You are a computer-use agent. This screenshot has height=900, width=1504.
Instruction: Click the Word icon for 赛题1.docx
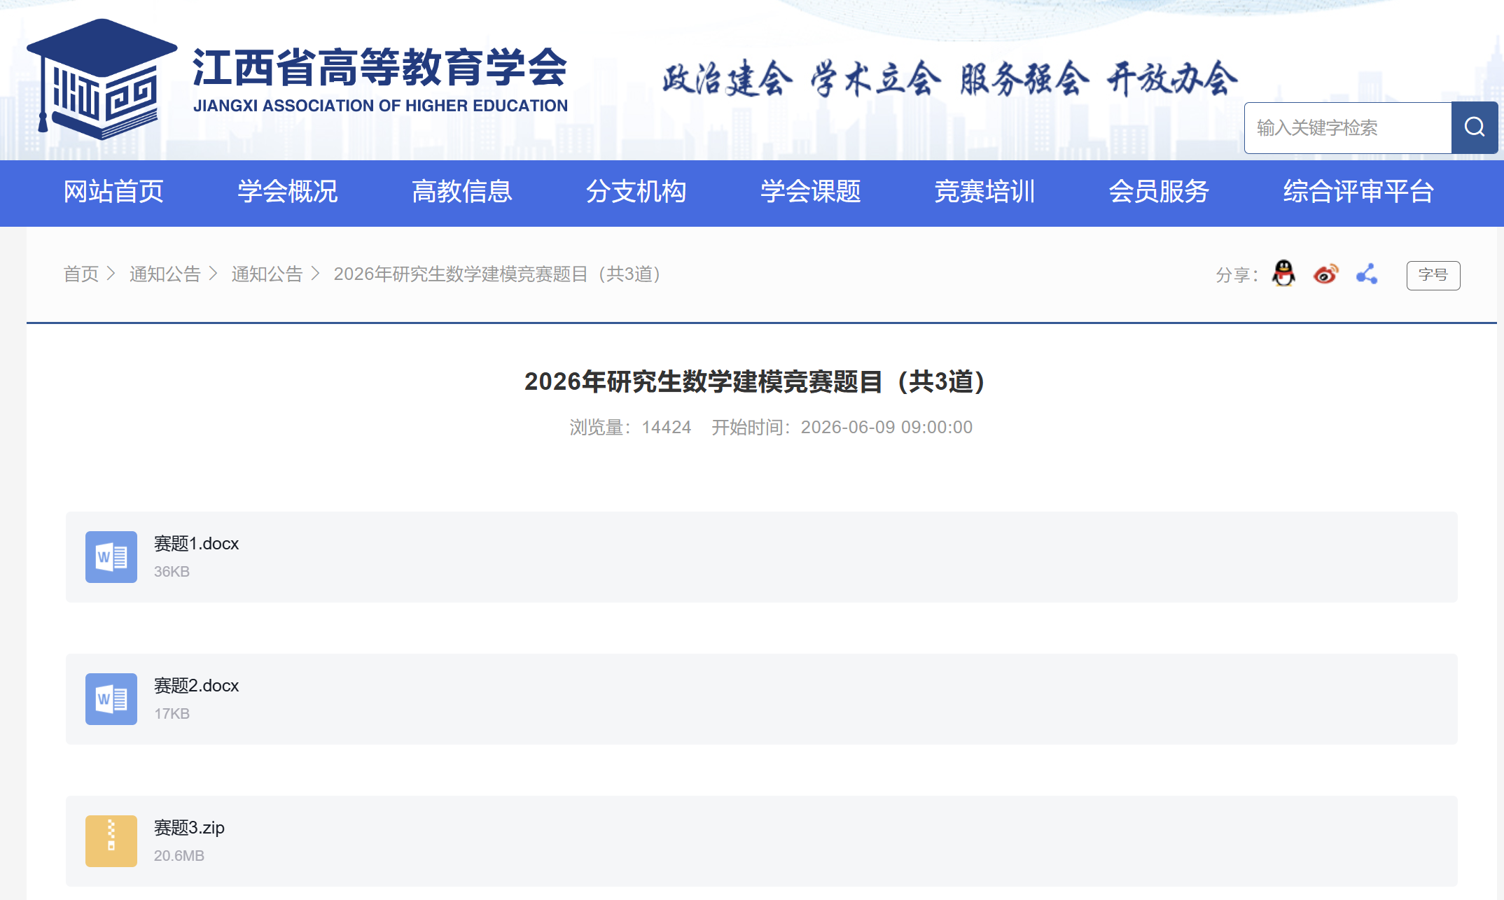pyautogui.click(x=111, y=557)
